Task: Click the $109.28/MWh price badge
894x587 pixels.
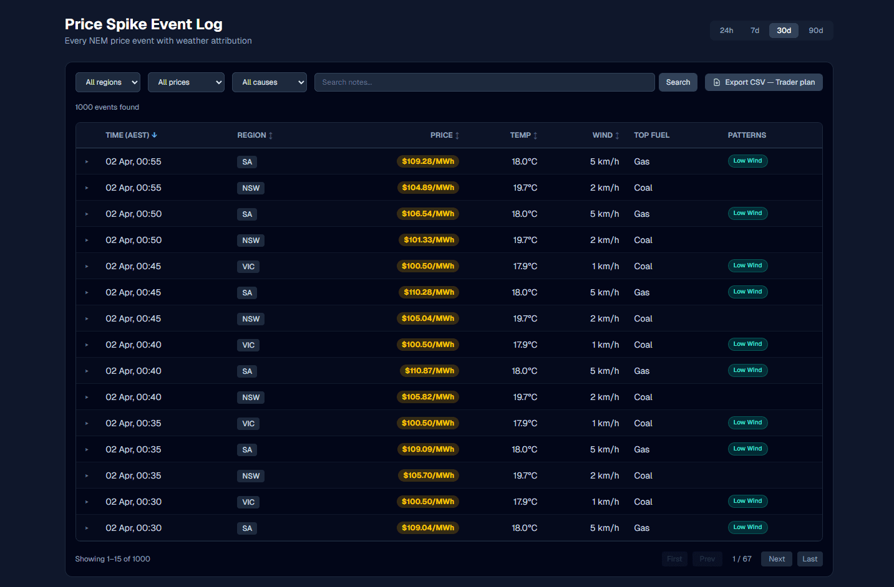Action: (428, 161)
